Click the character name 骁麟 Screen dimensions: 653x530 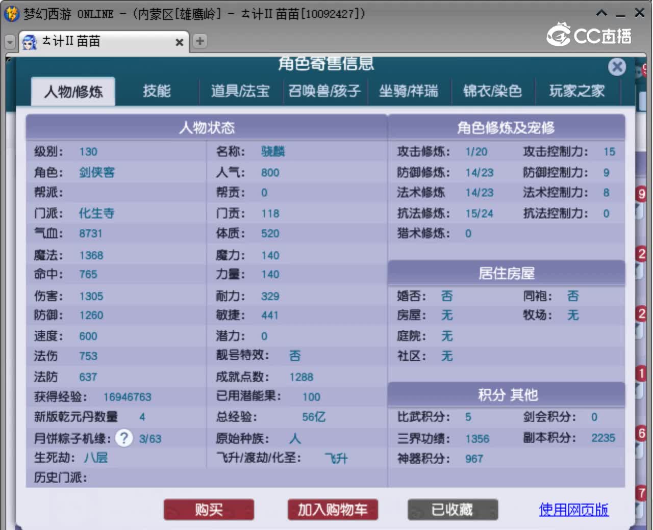point(273,151)
